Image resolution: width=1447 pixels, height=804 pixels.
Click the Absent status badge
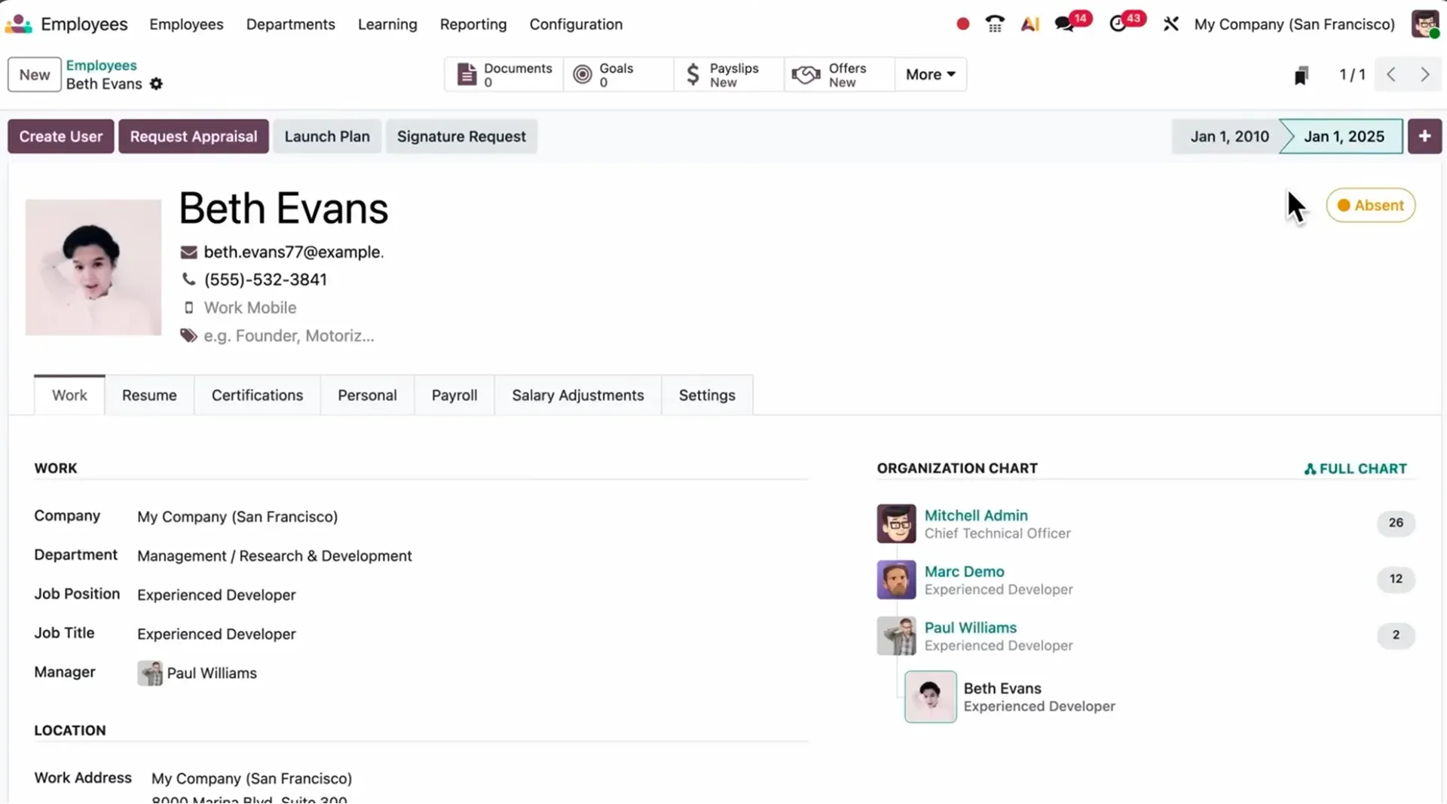(1371, 205)
